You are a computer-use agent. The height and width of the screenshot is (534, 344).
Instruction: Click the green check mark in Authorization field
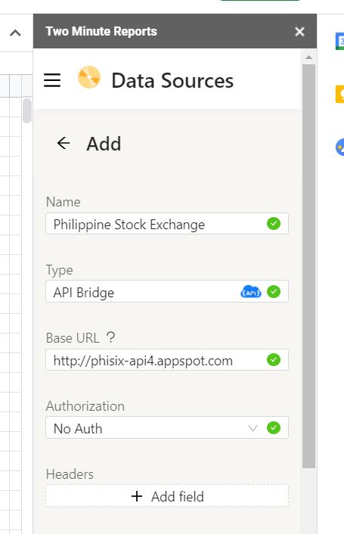[x=274, y=428]
